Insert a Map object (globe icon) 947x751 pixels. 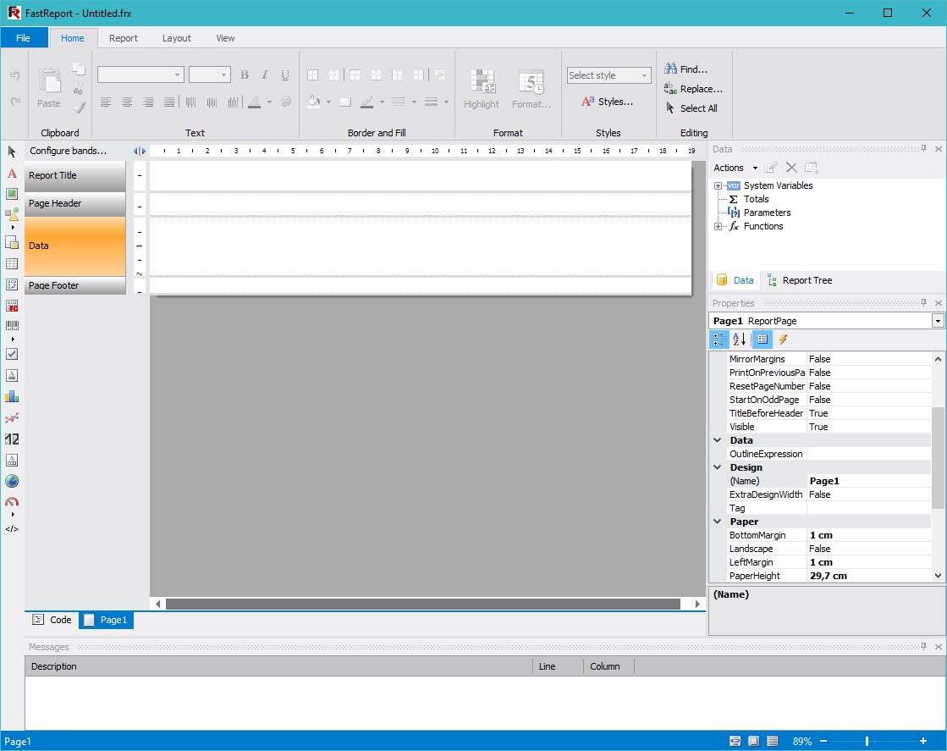(x=12, y=481)
